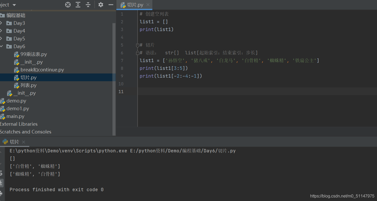
Task: Open __init__.py inside Day6
Action: 32,62
